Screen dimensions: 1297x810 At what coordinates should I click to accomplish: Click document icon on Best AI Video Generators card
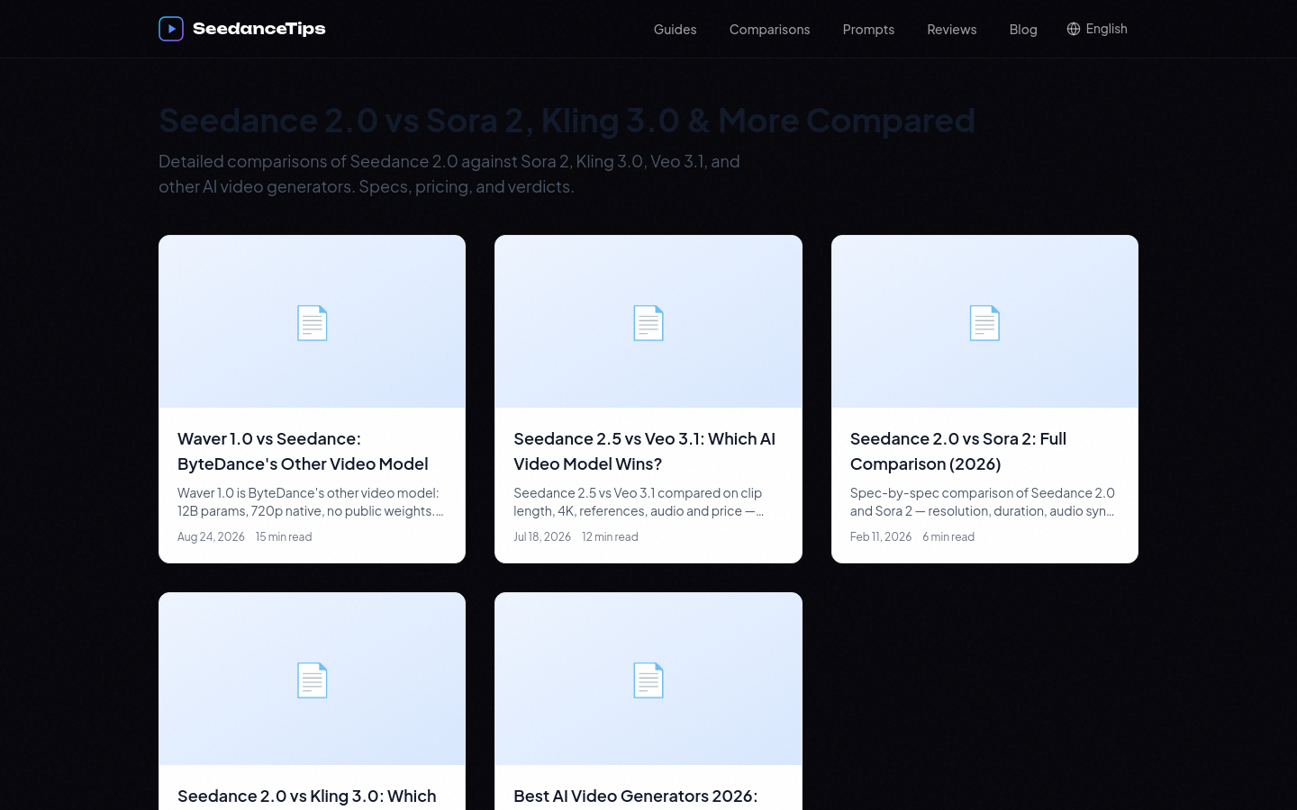(648, 680)
